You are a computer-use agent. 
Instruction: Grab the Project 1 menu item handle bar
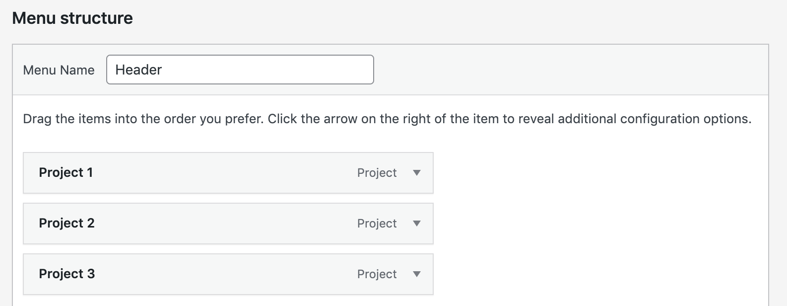[x=223, y=173]
